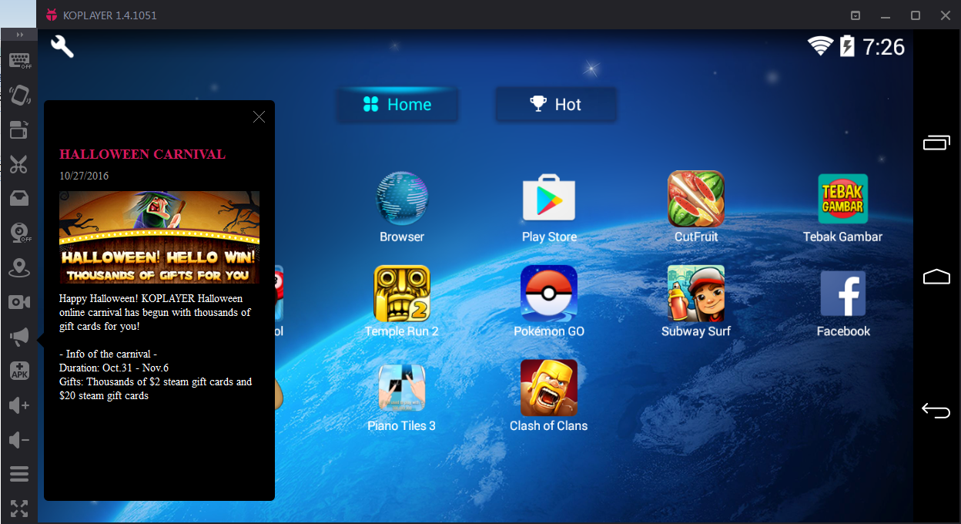Click the rotate screen icon in sidebar
Viewport: 961px width, 524px height.
[x=19, y=129]
